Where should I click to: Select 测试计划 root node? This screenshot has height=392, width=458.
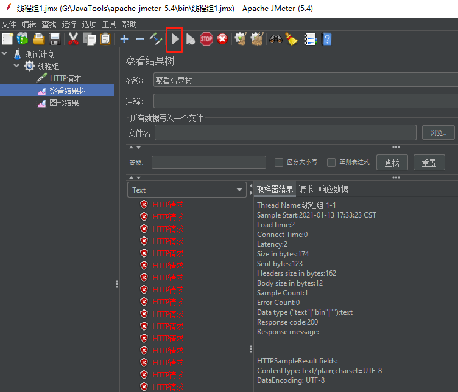point(40,54)
